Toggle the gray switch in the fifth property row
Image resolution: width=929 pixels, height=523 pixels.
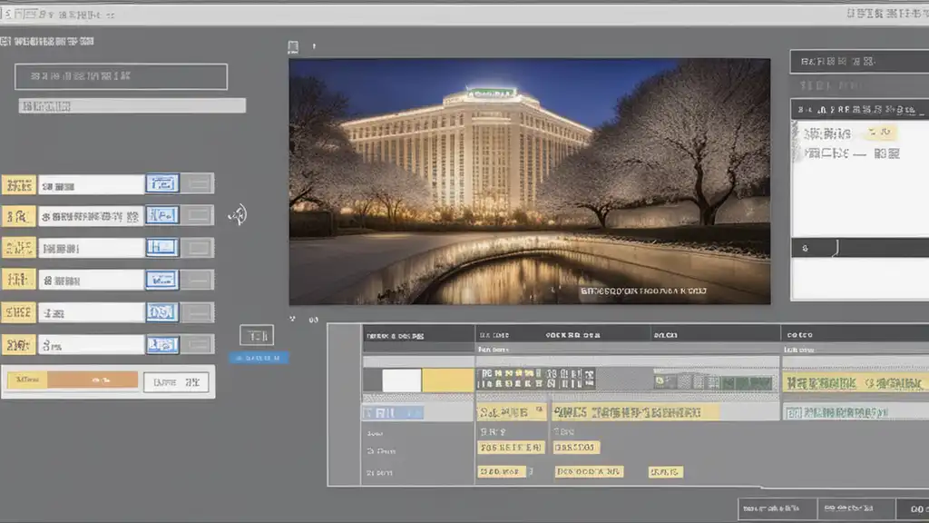coord(198,312)
